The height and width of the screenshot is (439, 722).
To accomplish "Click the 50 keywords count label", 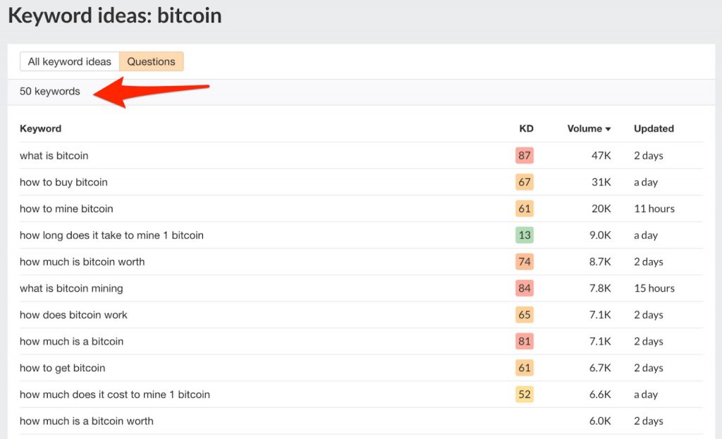I will point(50,92).
